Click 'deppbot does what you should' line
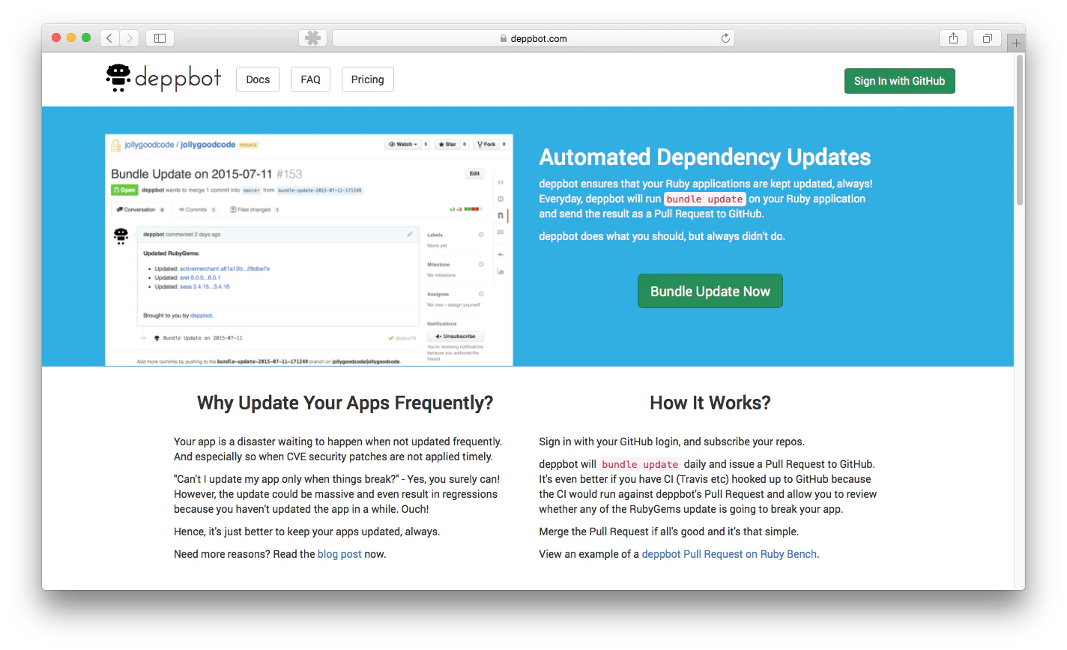Image resolution: width=1067 pixels, height=650 pixels. (x=662, y=236)
